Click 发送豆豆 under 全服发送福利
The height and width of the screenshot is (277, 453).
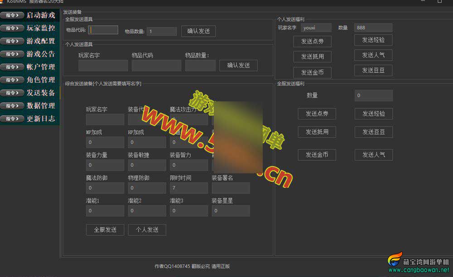click(373, 132)
